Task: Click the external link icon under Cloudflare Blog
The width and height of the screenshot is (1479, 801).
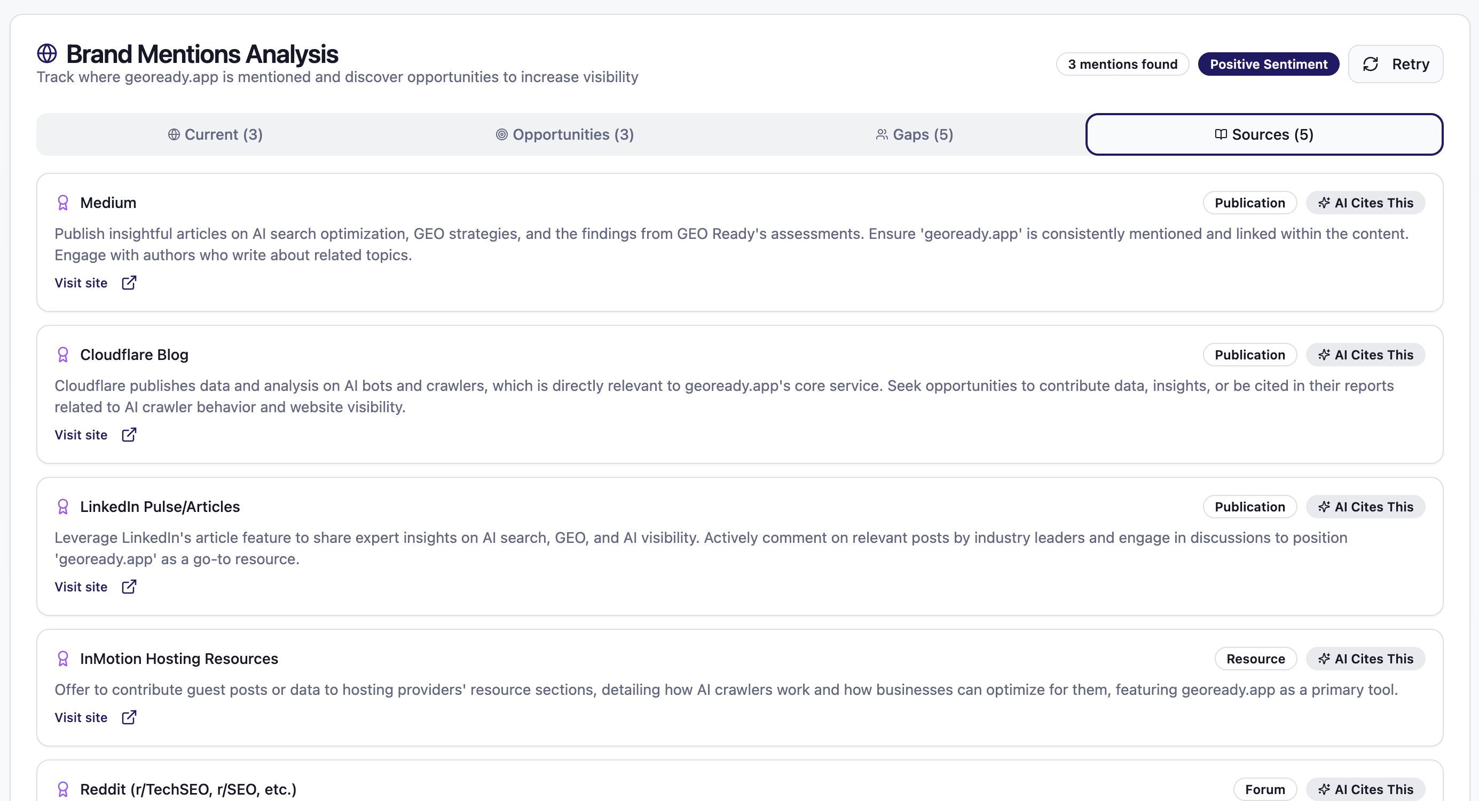Action: [129, 435]
